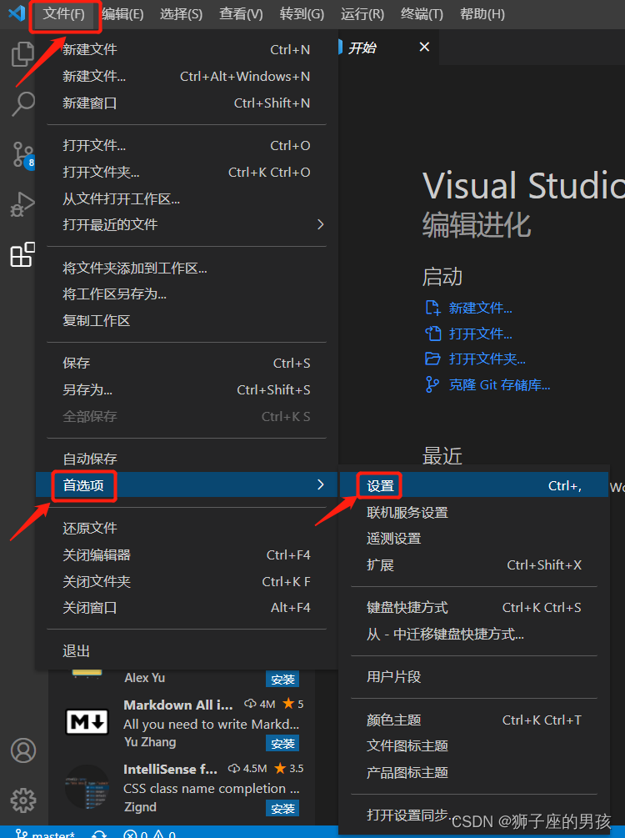Select 从 - 中迁移键盘快捷方式... entry

point(474,635)
